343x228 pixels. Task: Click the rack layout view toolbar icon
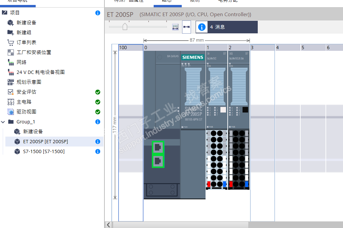click(x=175, y=27)
